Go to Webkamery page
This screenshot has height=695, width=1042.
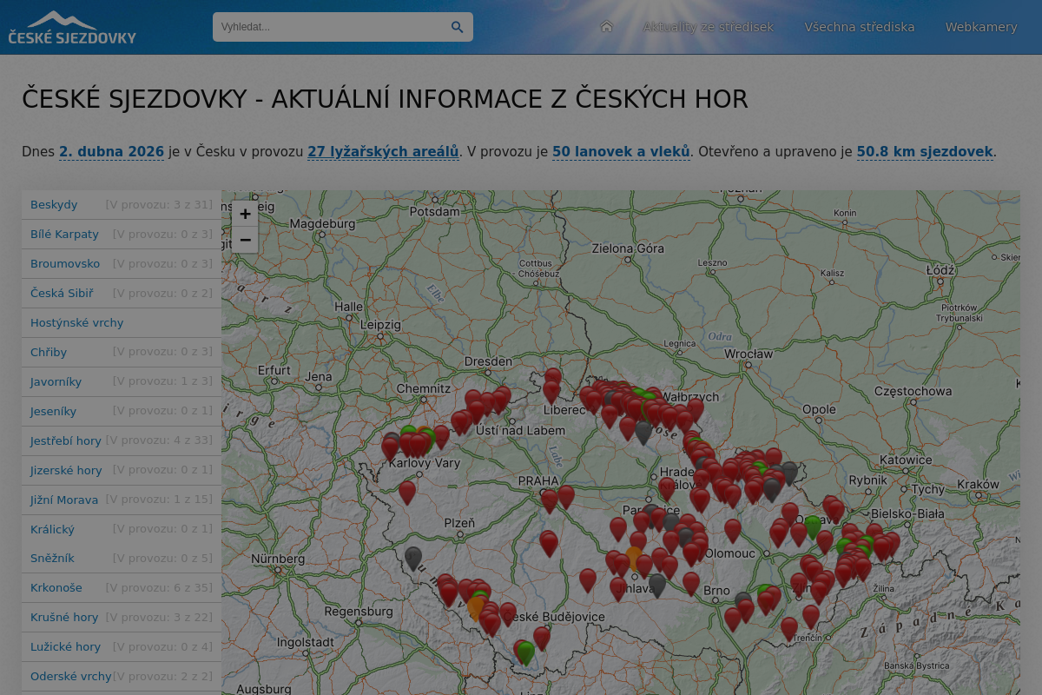981,27
